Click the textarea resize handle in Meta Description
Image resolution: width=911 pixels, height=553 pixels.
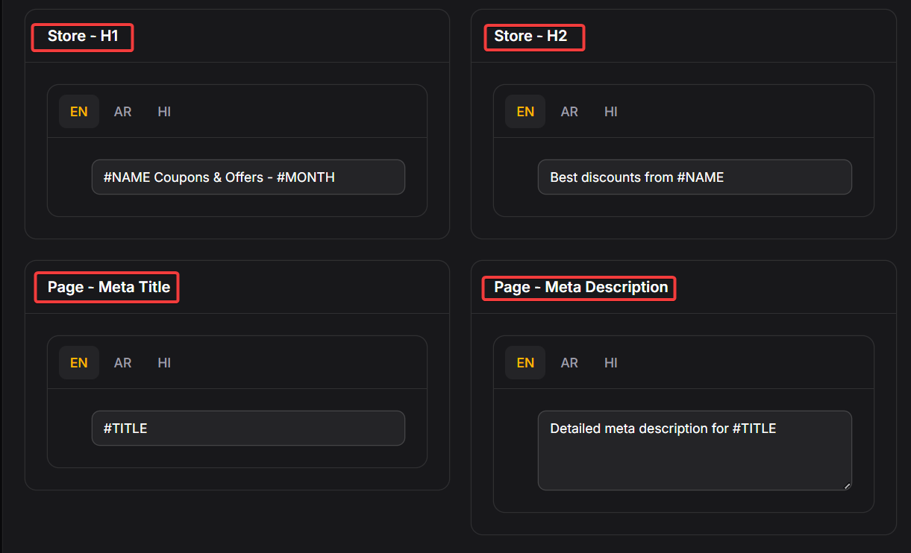point(847,486)
